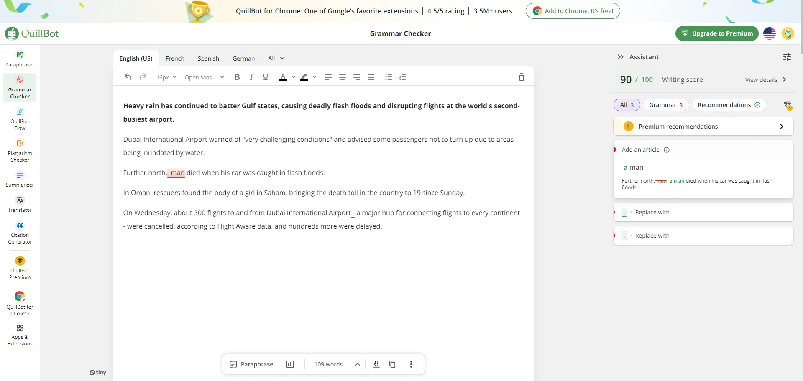Screen dimensions: 803x381
Task: Open the Summarizer tool
Action: 20,179
